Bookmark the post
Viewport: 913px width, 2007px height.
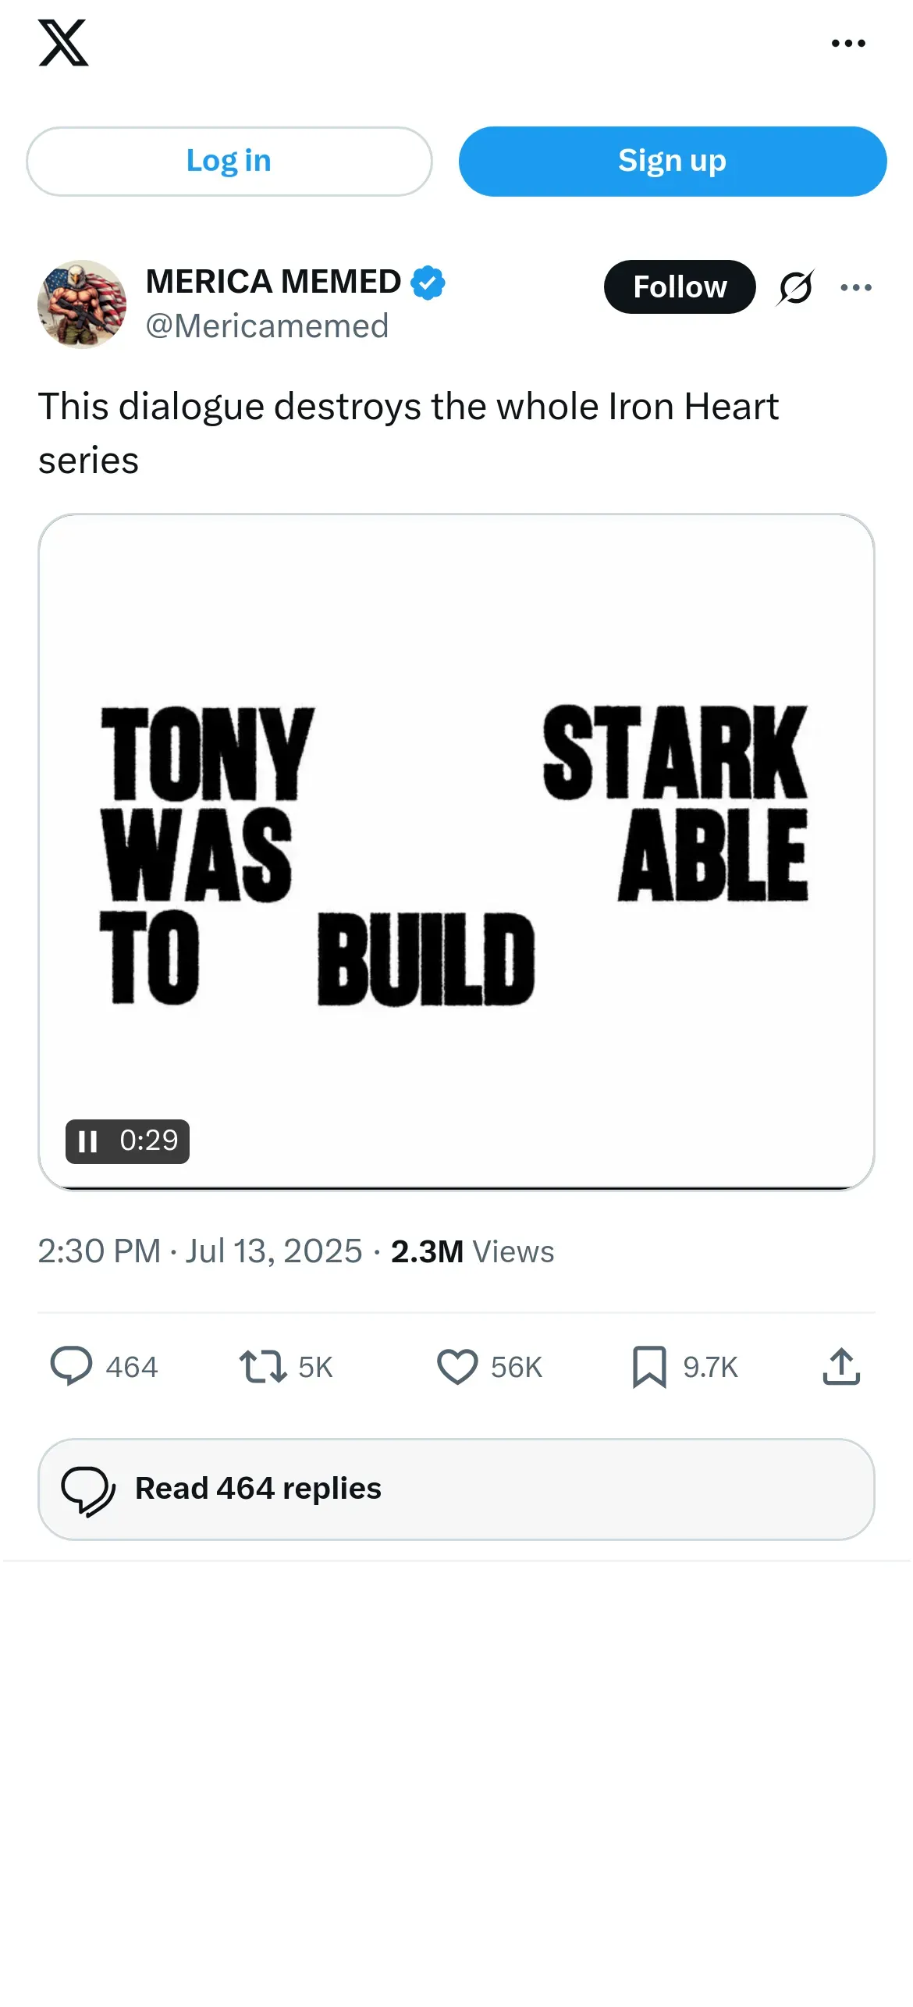click(x=648, y=1367)
